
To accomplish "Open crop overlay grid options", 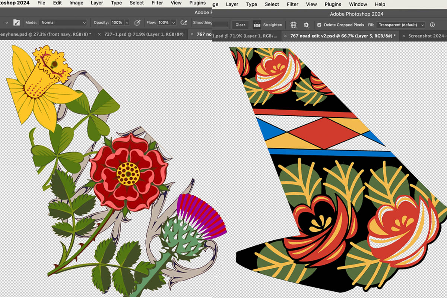I will click(294, 25).
